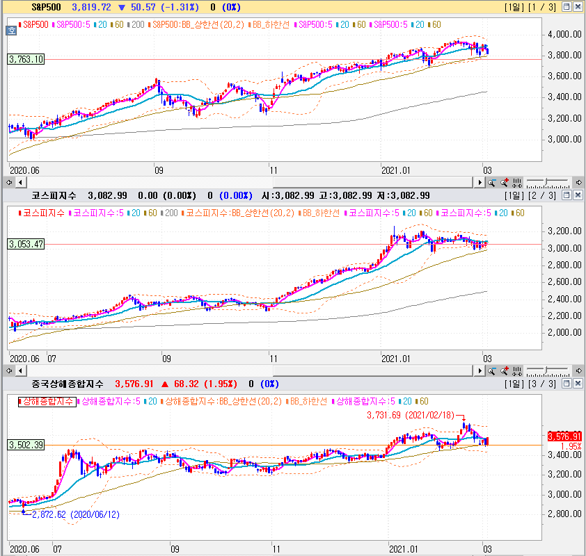Image resolution: width=586 pixels, height=556 pixels.
Task: Click the red 3,576.91 current price tag
Action: pos(564,436)
